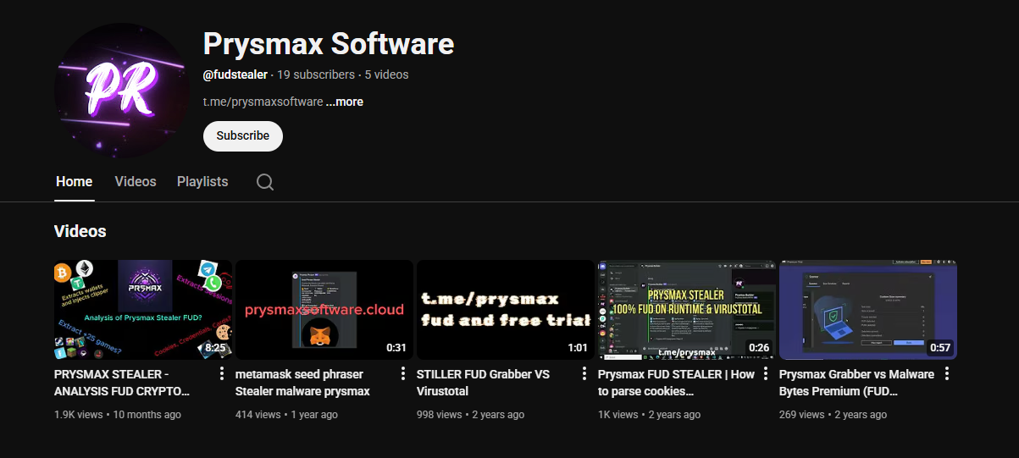
Task: Click the 998 views 2 years ago text
Action: (x=470, y=415)
